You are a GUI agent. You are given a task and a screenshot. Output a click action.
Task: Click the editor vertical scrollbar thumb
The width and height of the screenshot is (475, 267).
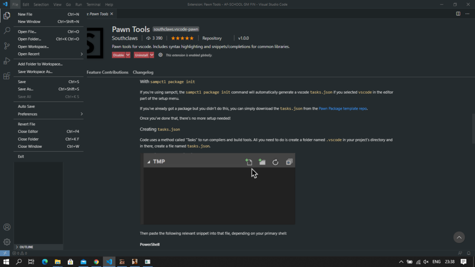(473, 128)
